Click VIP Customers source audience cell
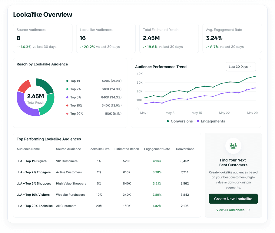275x233 pixels. click(x=67, y=161)
